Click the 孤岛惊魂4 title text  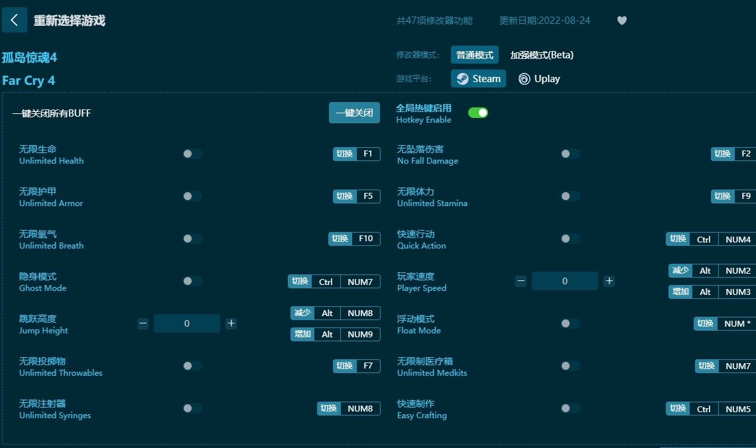[x=29, y=57]
